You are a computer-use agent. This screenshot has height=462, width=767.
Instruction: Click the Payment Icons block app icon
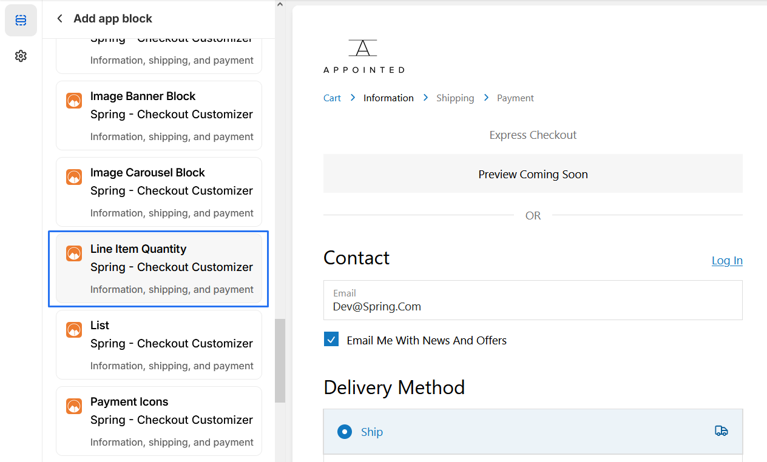tap(74, 407)
